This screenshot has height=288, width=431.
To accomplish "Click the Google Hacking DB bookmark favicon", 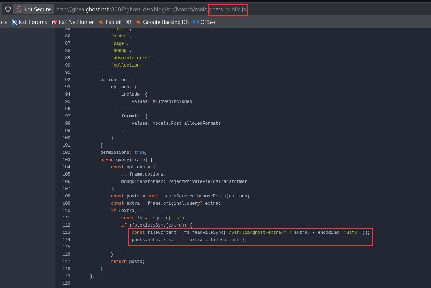I will (139, 22).
